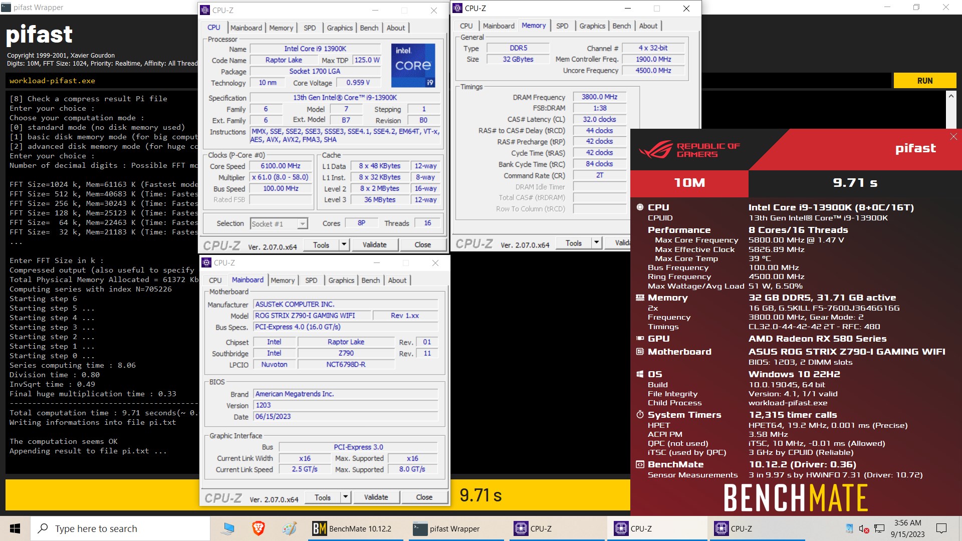Image resolution: width=962 pixels, height=541 pixels.
Task: Open CPU tab in the Mainboard window
Action: click(215, 281)
